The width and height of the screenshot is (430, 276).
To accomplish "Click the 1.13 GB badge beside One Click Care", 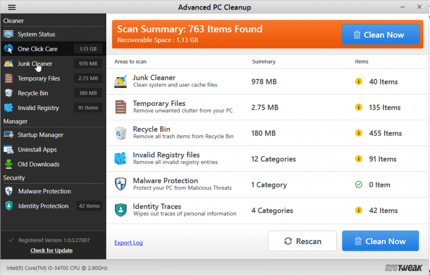I will (88, 49).
